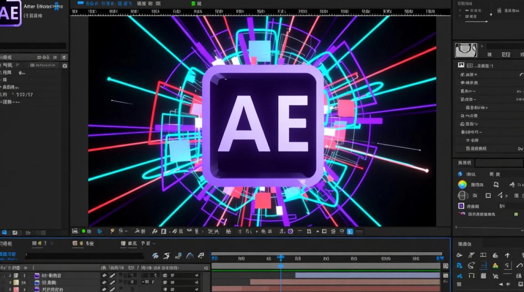524x292 pixels.
Task: Toggle the second layer's yellow label box
Action: pos(16,282)
